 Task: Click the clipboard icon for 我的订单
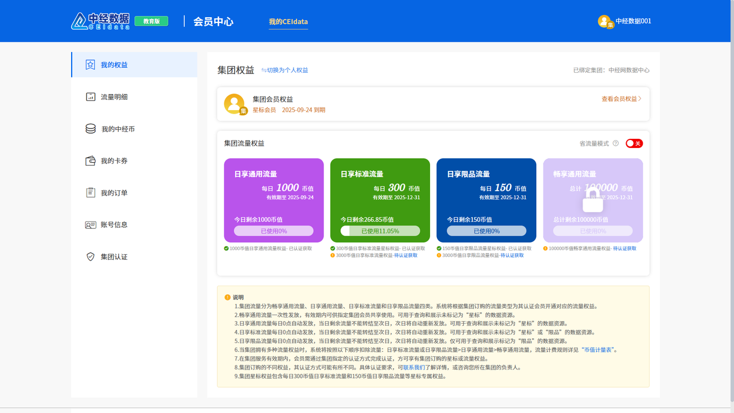click(90, 193)
